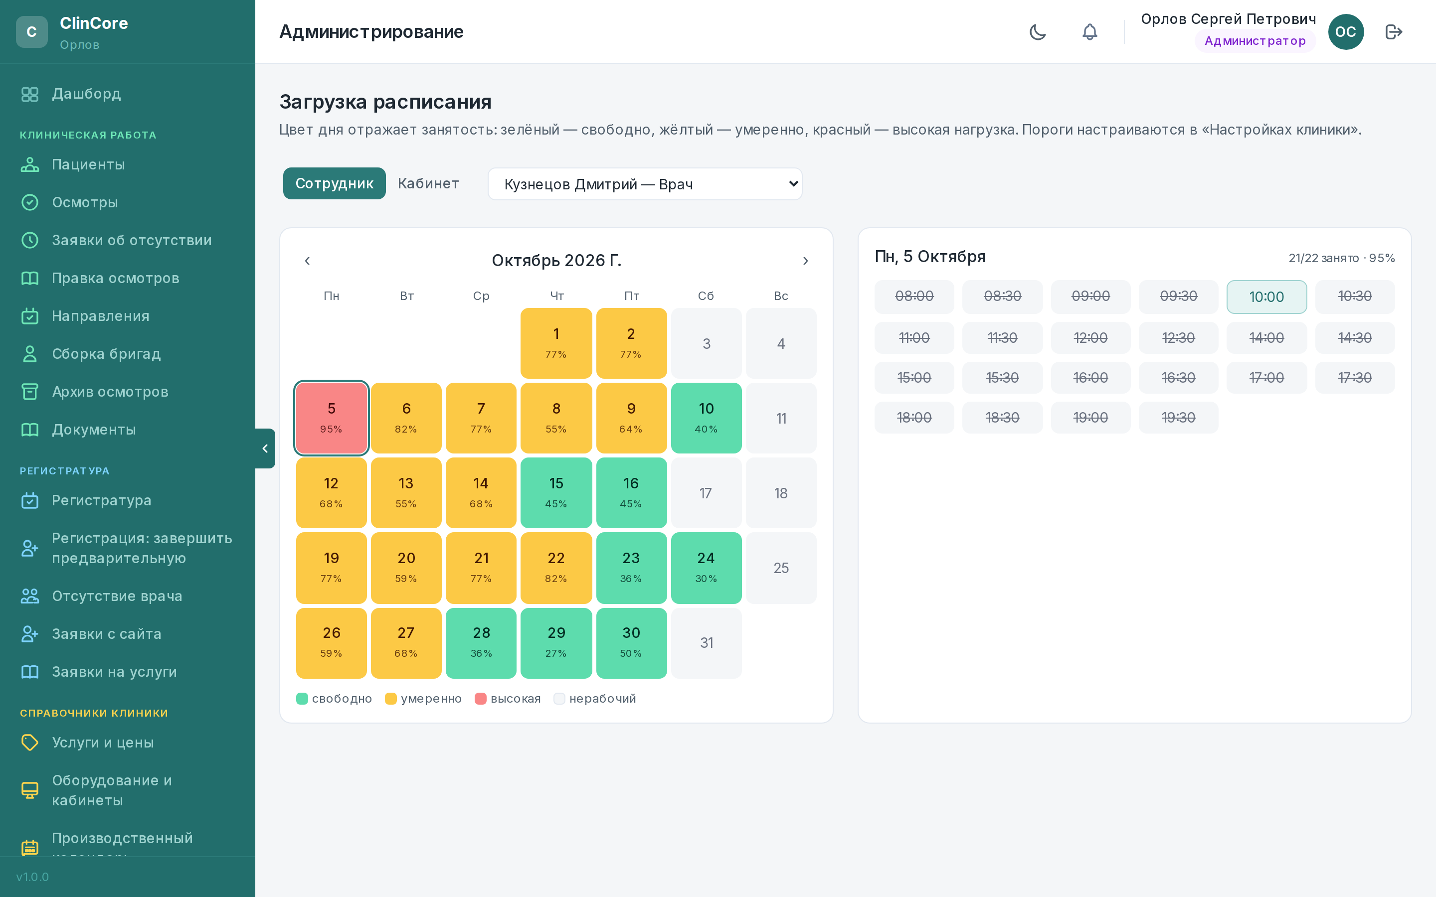Open Заявки на услуги menu item
Viewport: 1436px width, 897px height.
click(128, 672)
